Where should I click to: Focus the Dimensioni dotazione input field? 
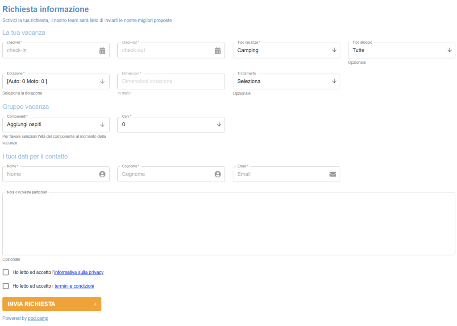(x=171, y=82)
